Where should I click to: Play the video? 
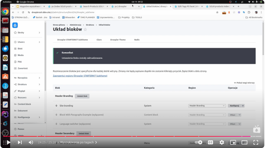(x=9, y=142)
